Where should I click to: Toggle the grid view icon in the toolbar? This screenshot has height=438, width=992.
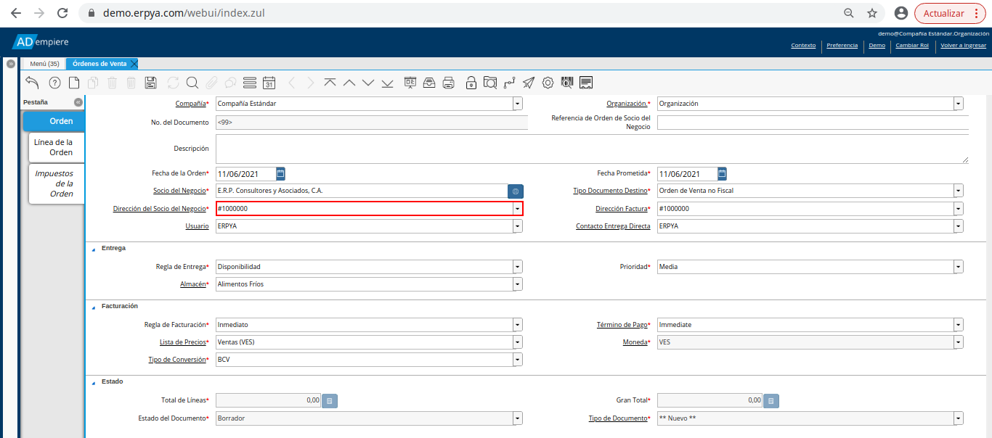pos(250,83)
